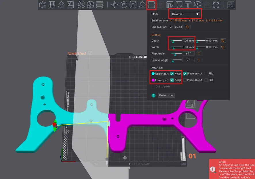Open Variable layer height tool
255x179 pixels.
click(x=100, y=5)
